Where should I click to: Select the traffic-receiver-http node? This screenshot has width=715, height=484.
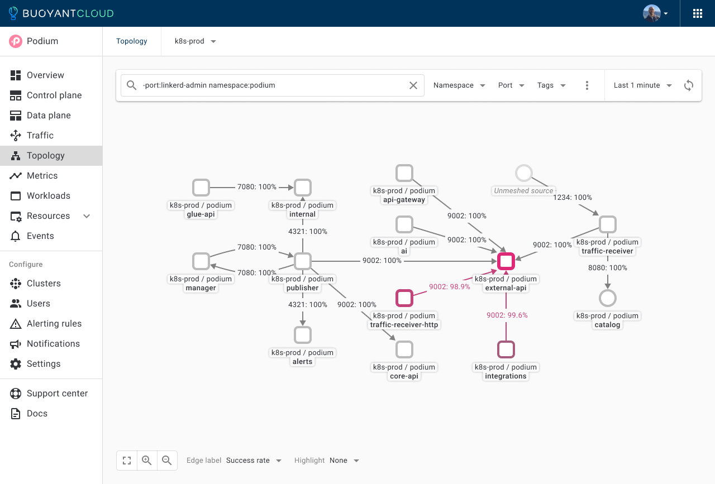click(404, 298)
